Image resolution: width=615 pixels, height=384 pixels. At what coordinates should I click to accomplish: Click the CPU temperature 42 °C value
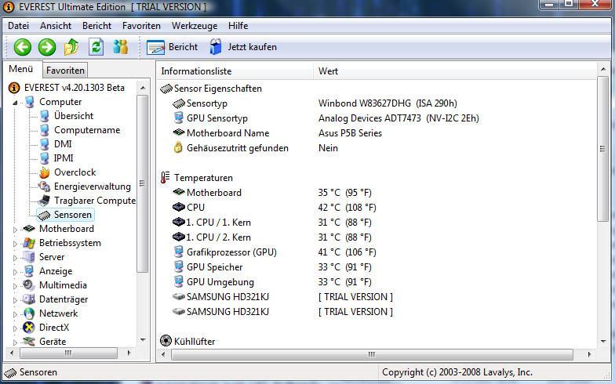347,207
